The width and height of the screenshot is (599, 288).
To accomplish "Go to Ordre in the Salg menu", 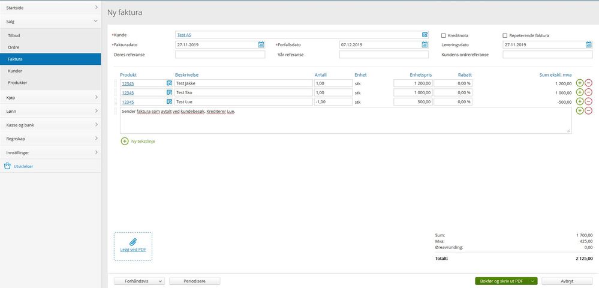I will [x=50, y=47].
